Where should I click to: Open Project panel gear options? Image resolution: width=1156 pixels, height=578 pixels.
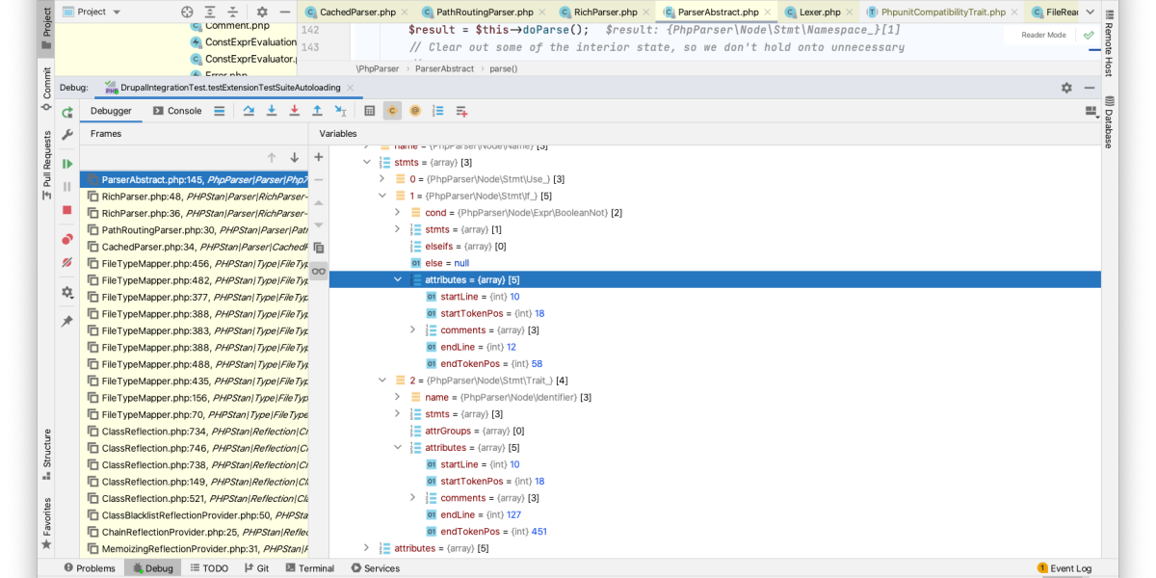(262, 12)
